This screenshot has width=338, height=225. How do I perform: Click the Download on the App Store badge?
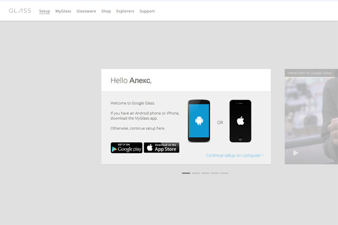click(162, 148)
